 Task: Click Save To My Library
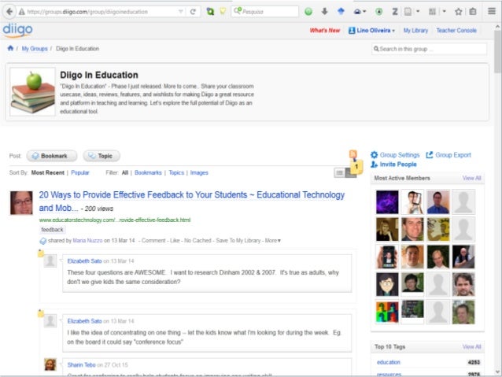(x=238, y=241)
